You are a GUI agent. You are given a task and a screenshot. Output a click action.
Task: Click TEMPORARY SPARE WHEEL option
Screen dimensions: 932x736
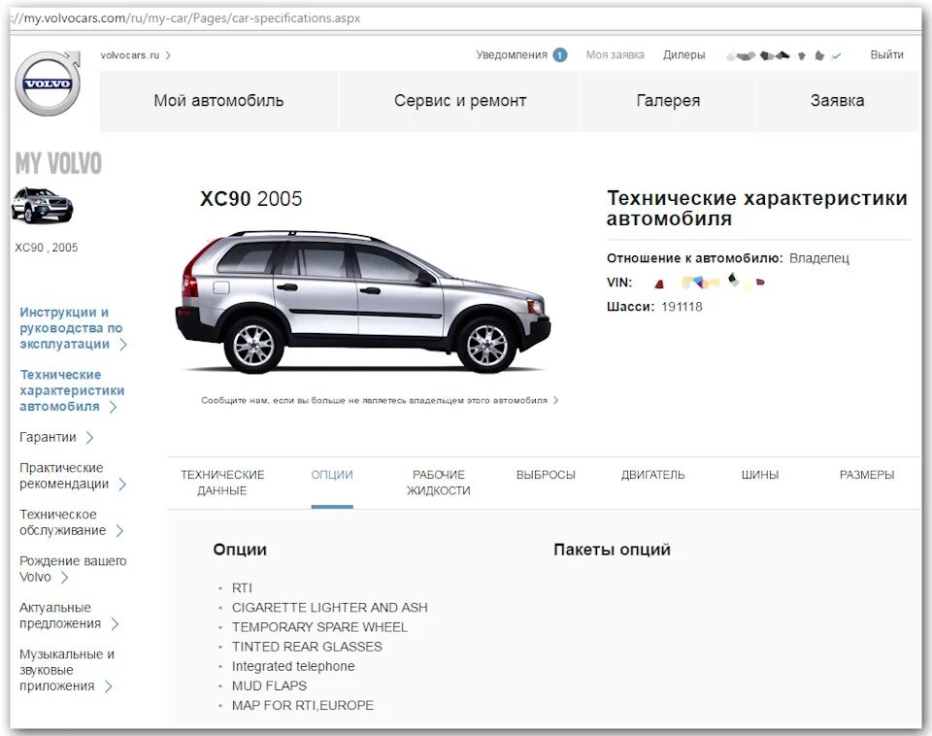[x=319, y=627]
